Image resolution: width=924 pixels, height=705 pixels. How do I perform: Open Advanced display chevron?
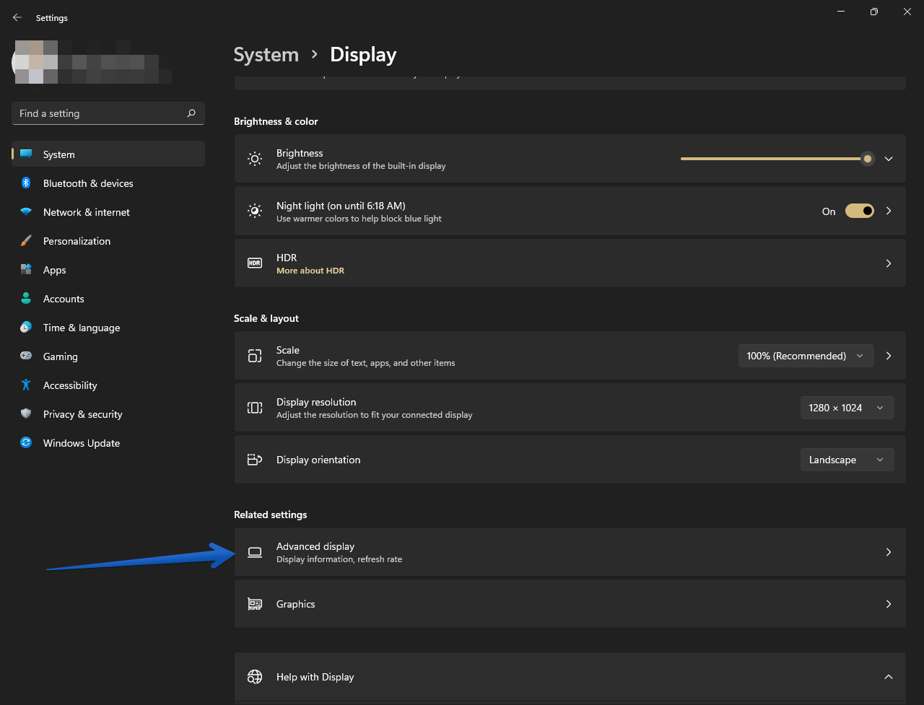(889, 552)
